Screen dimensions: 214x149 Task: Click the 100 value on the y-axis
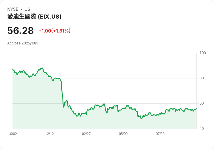click(x=203, y=53)
